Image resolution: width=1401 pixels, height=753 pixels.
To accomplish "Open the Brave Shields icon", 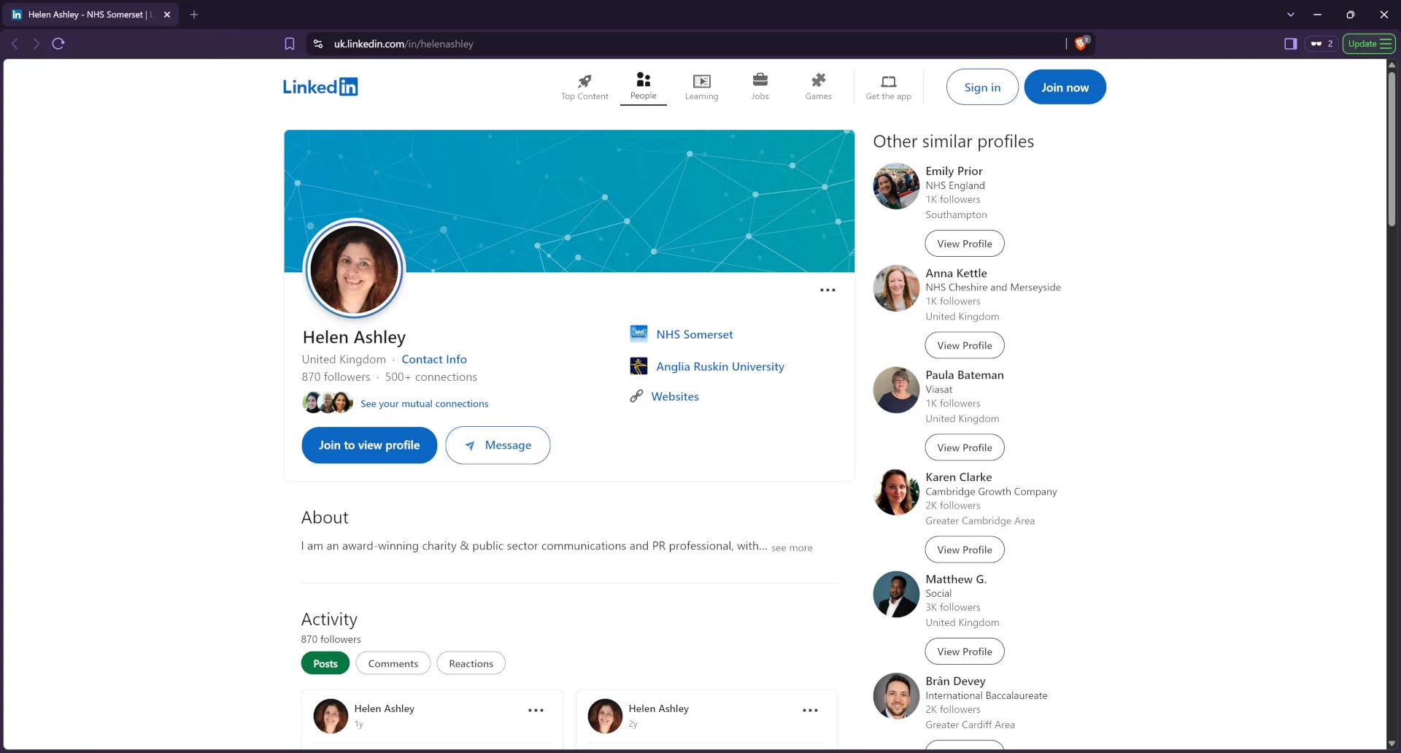I will pos(1081,44).
